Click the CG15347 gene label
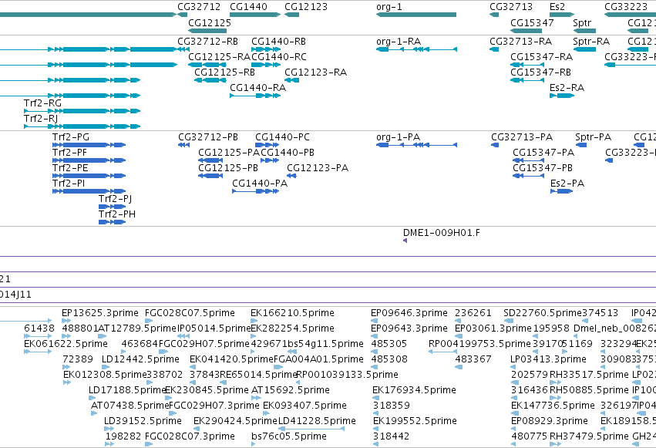The height and width of the screenshot is (448, 656). coord(532,22)
